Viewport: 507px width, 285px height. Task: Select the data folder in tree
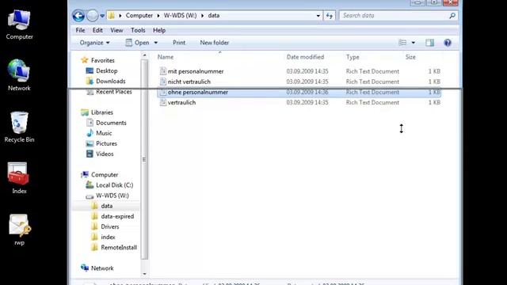(x=107, y=206)
